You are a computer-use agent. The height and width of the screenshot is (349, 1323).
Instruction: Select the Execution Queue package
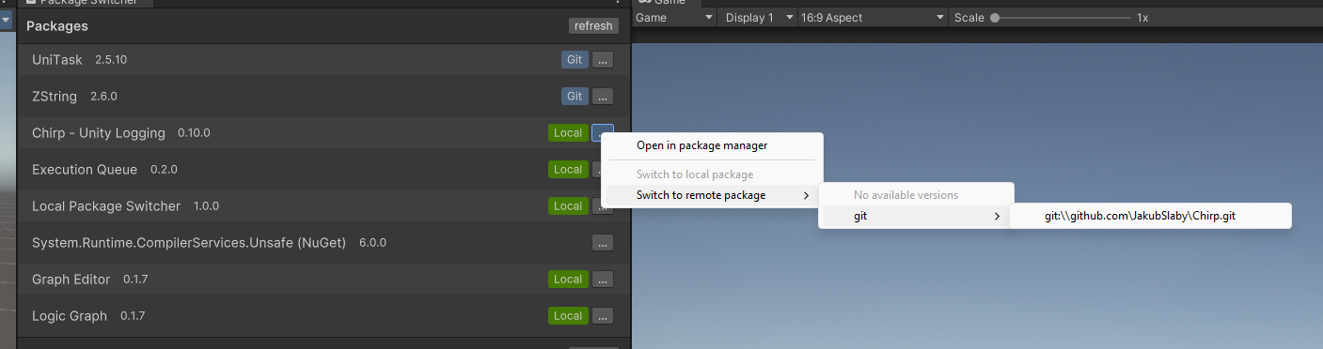click(85, 169)
